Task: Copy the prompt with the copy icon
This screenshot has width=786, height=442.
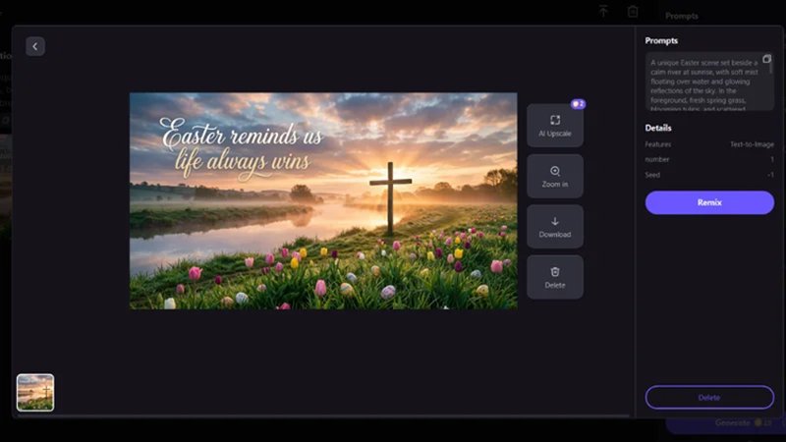Action: click(x=766, y=59)
